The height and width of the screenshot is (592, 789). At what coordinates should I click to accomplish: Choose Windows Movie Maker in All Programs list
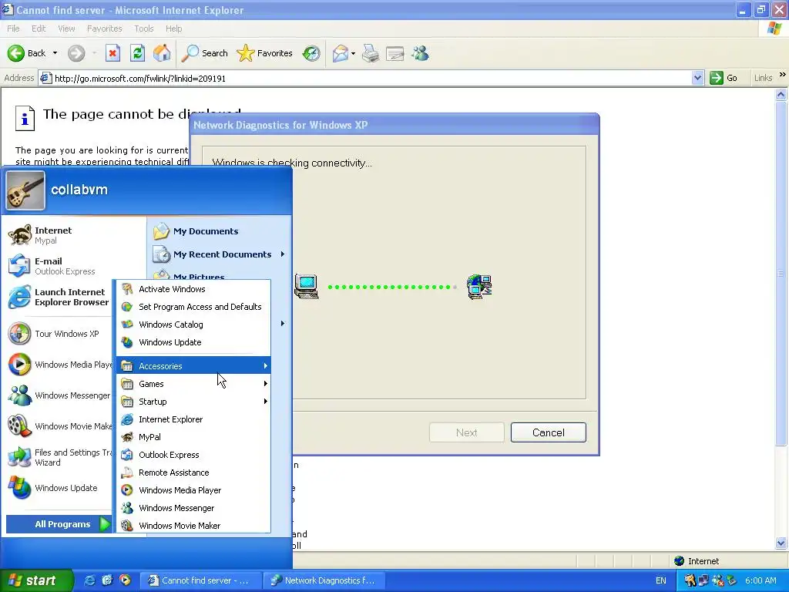[193, 526]
